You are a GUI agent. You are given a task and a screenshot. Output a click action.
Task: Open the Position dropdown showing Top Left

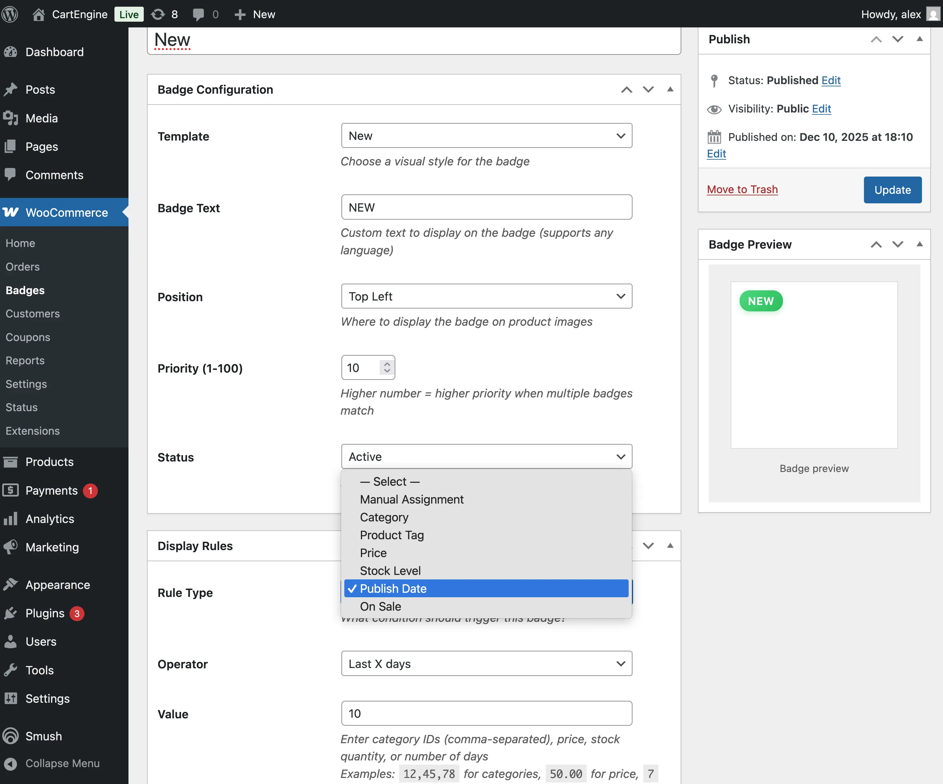486,296
